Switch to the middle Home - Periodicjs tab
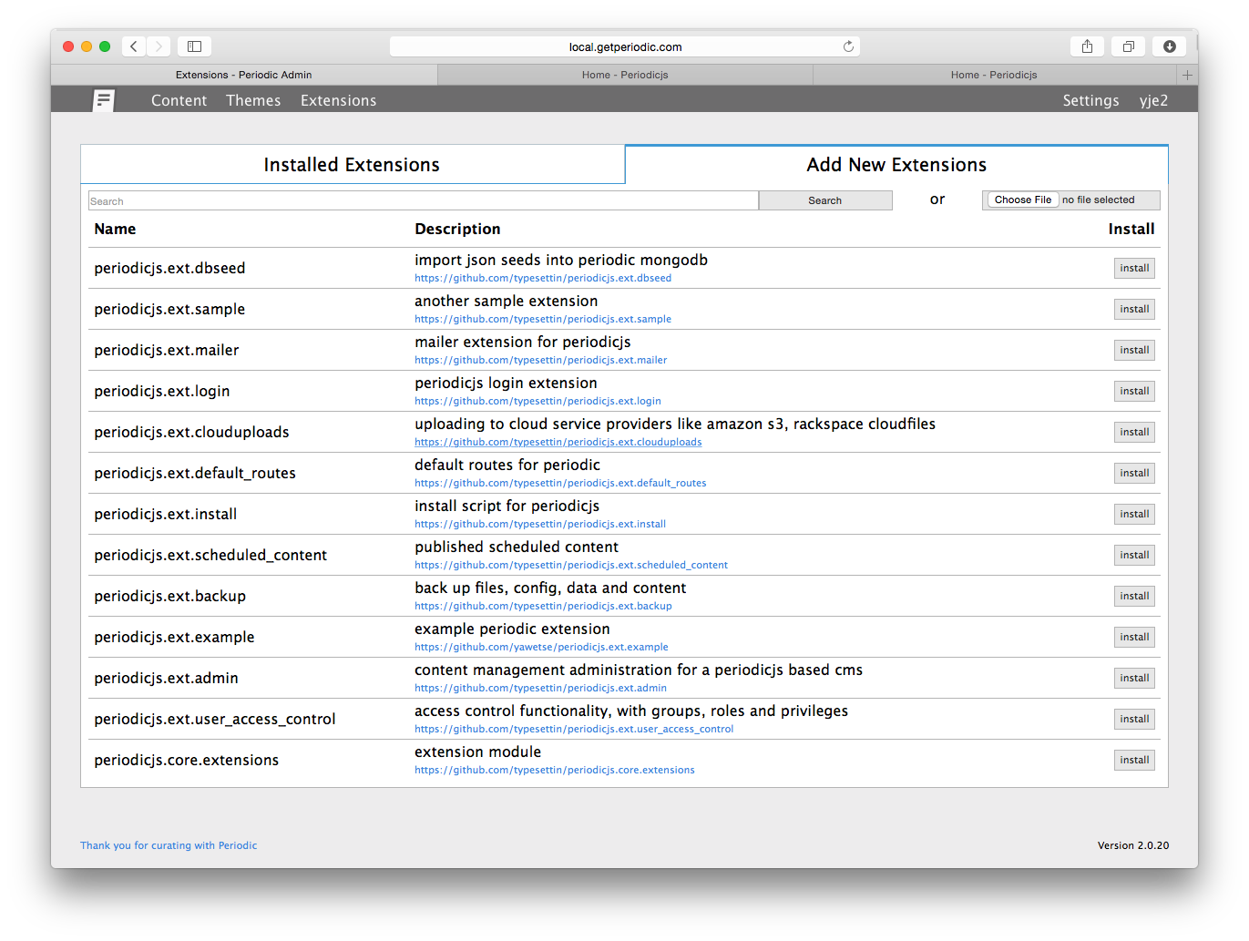Screen dimensions: 1249x941 pos(625,75)
